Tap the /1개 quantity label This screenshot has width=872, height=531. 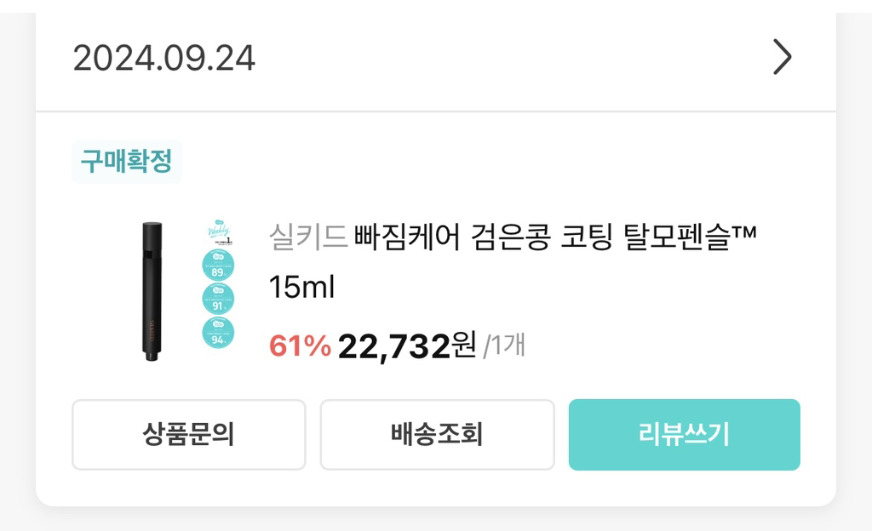click(504, 345)
